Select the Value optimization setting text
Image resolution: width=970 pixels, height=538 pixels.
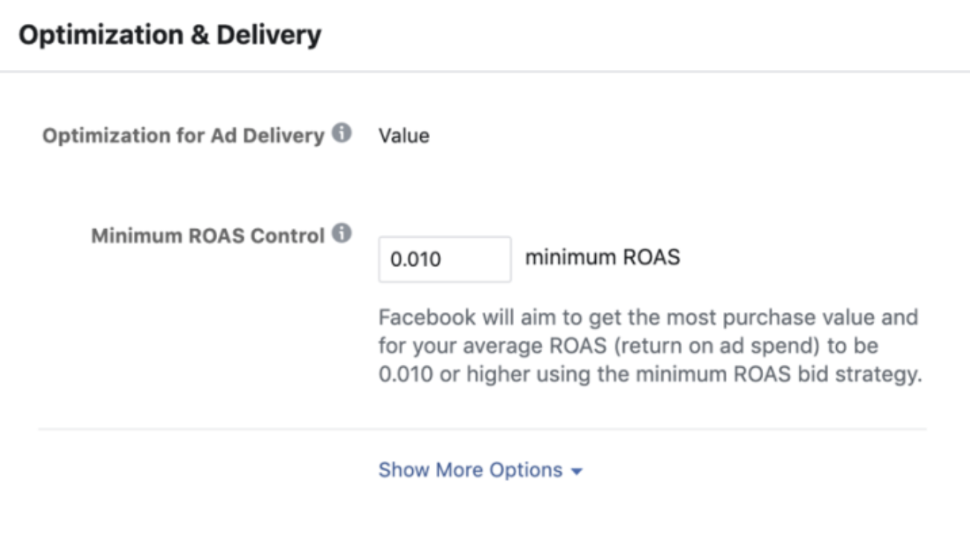click(404, 136)
